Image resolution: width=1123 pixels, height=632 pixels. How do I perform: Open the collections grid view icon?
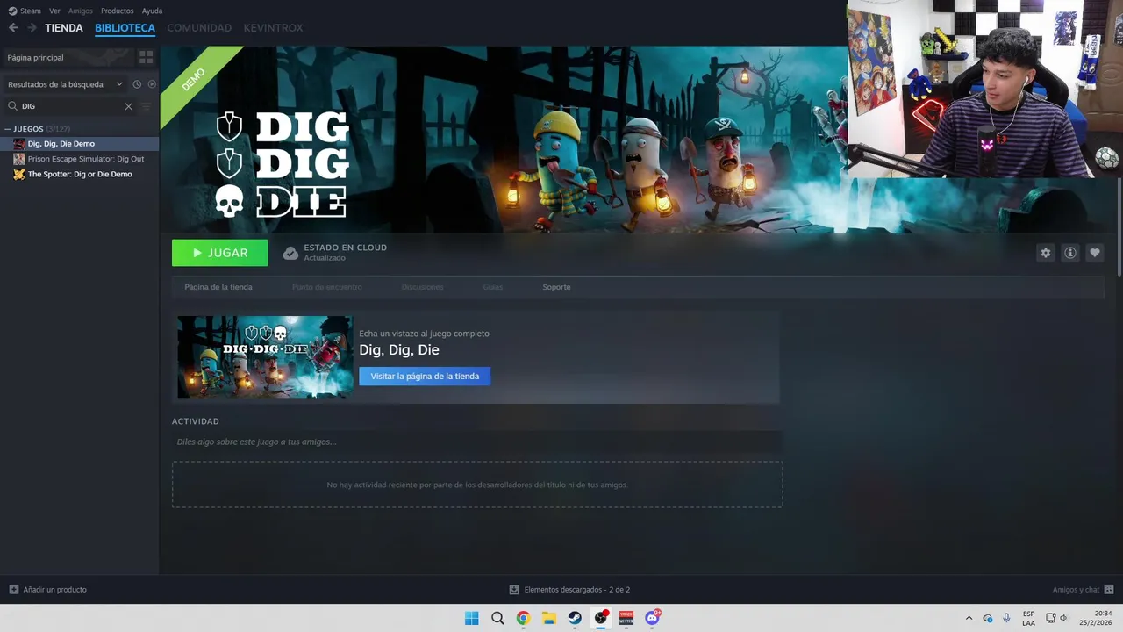(x=146, y=57)
